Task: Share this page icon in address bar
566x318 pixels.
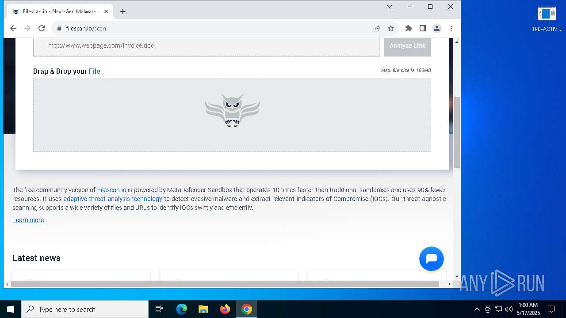Action: pyautogui.click(x=377, y=28)
